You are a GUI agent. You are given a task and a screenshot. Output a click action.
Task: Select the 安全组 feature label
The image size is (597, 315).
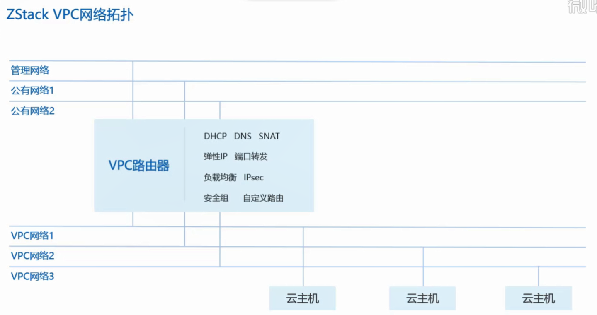click(215, 198)
